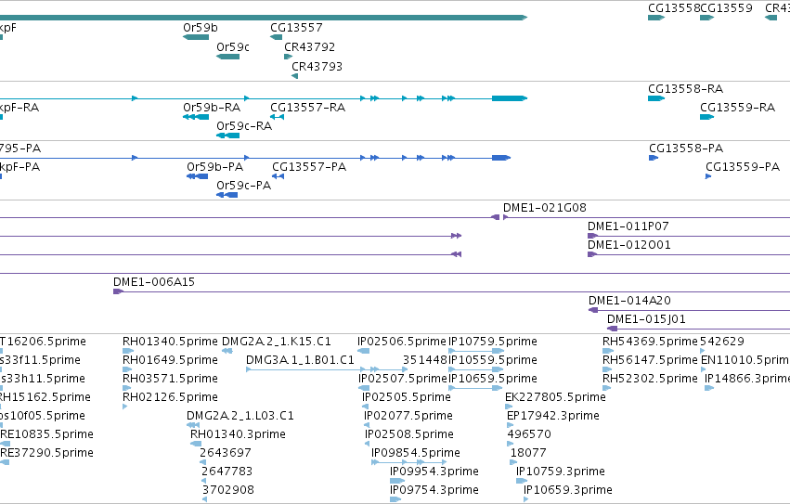
Task: Select the DME1-021G08 BAC clone
Action: click(646, 217)
